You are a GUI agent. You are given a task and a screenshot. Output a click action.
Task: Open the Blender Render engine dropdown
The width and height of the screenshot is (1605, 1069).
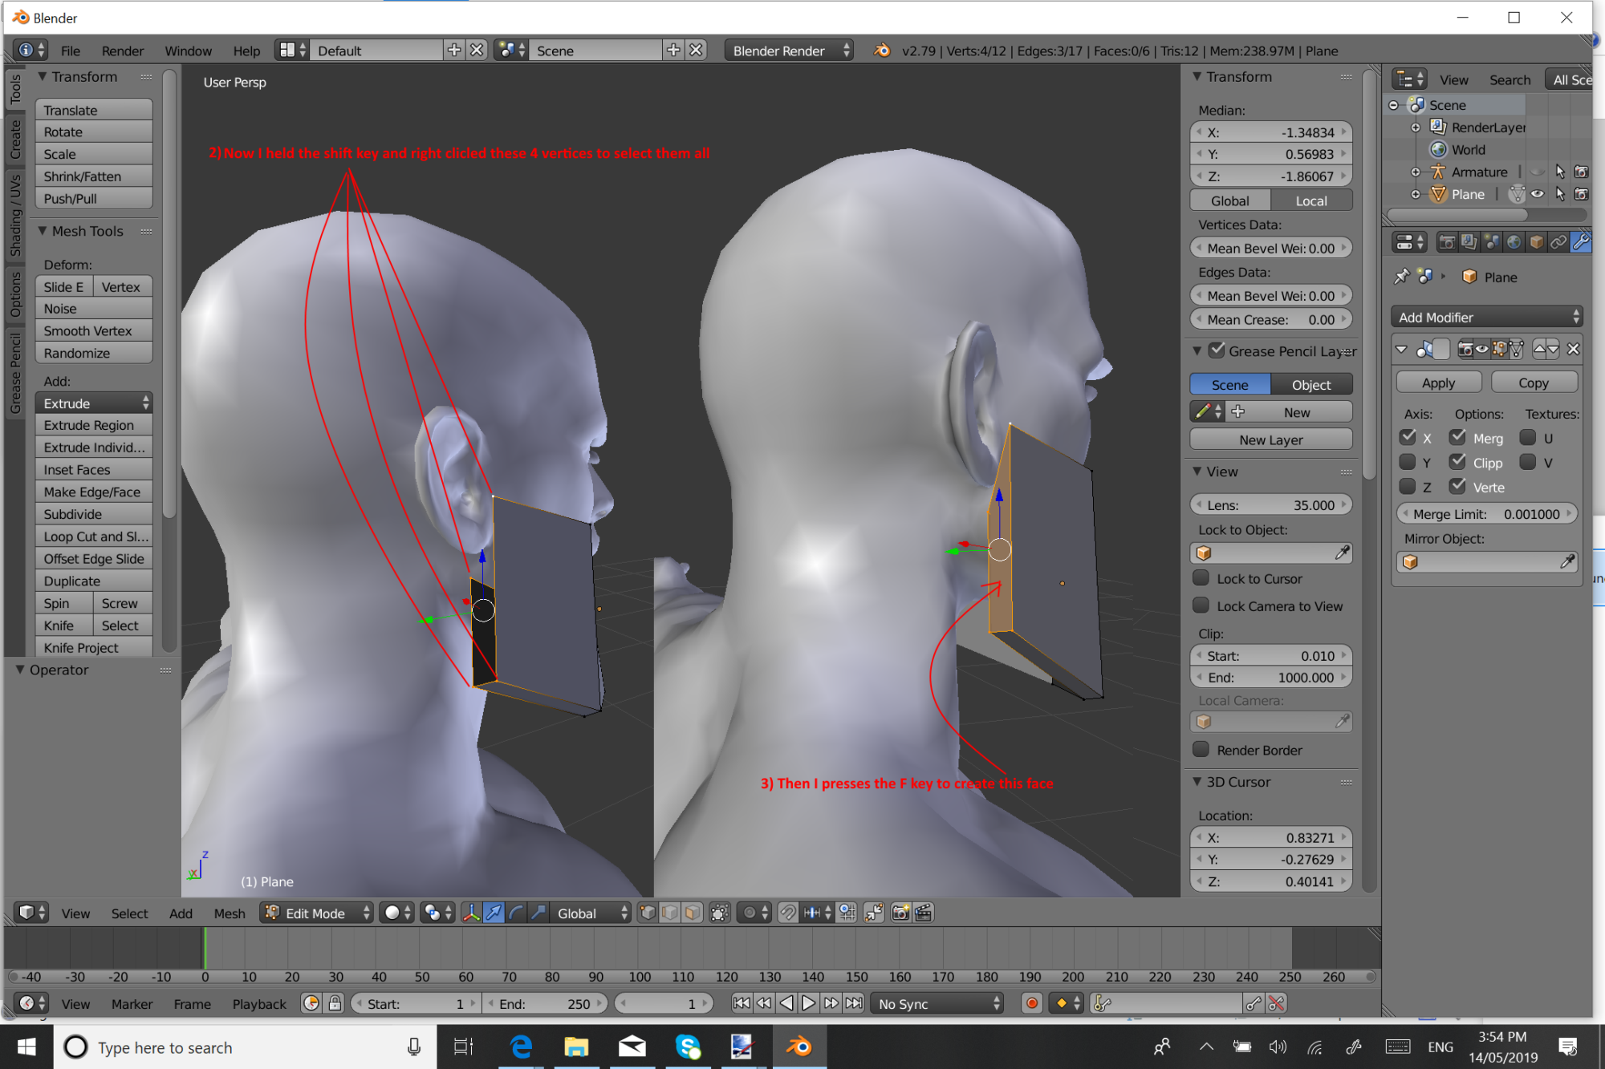coord(789,51)
